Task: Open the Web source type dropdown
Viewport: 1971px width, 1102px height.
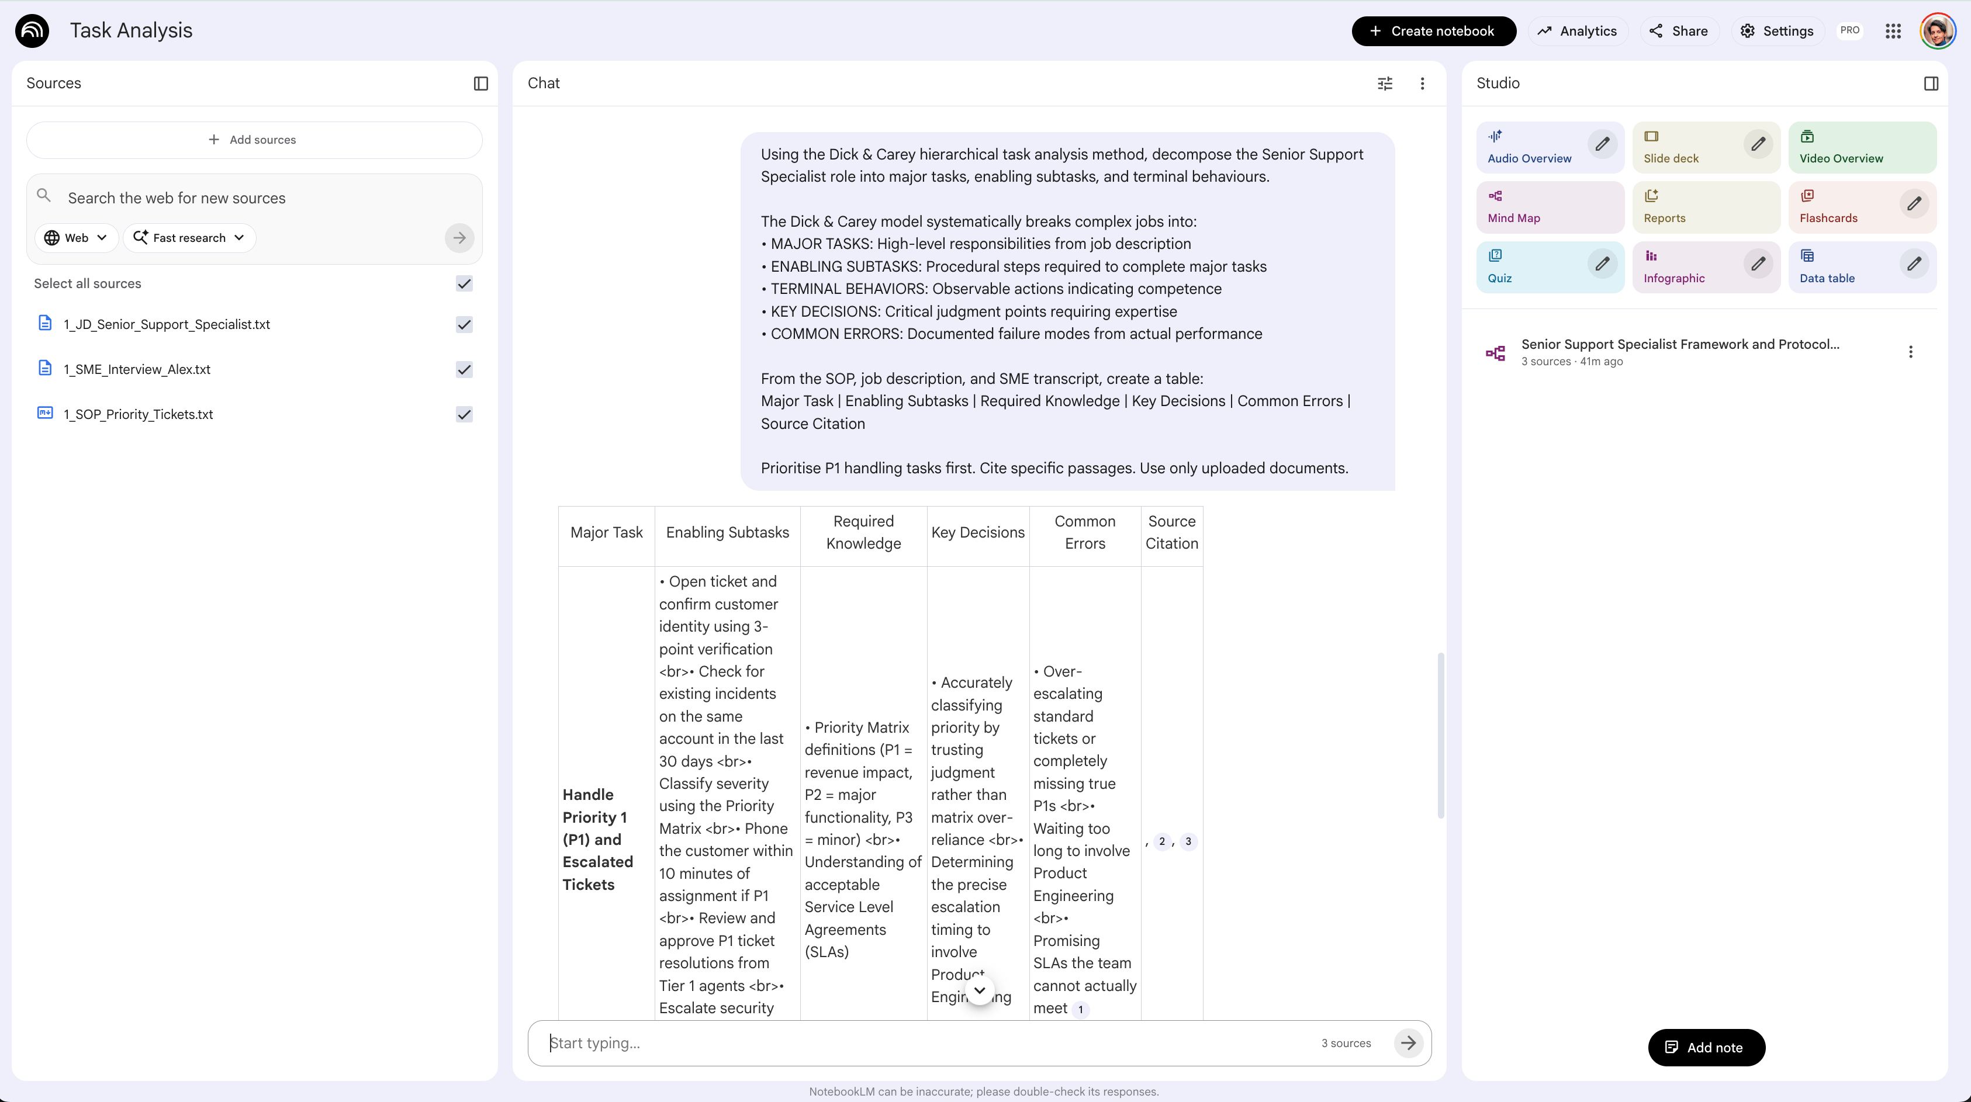Action: tap(76, 238)
